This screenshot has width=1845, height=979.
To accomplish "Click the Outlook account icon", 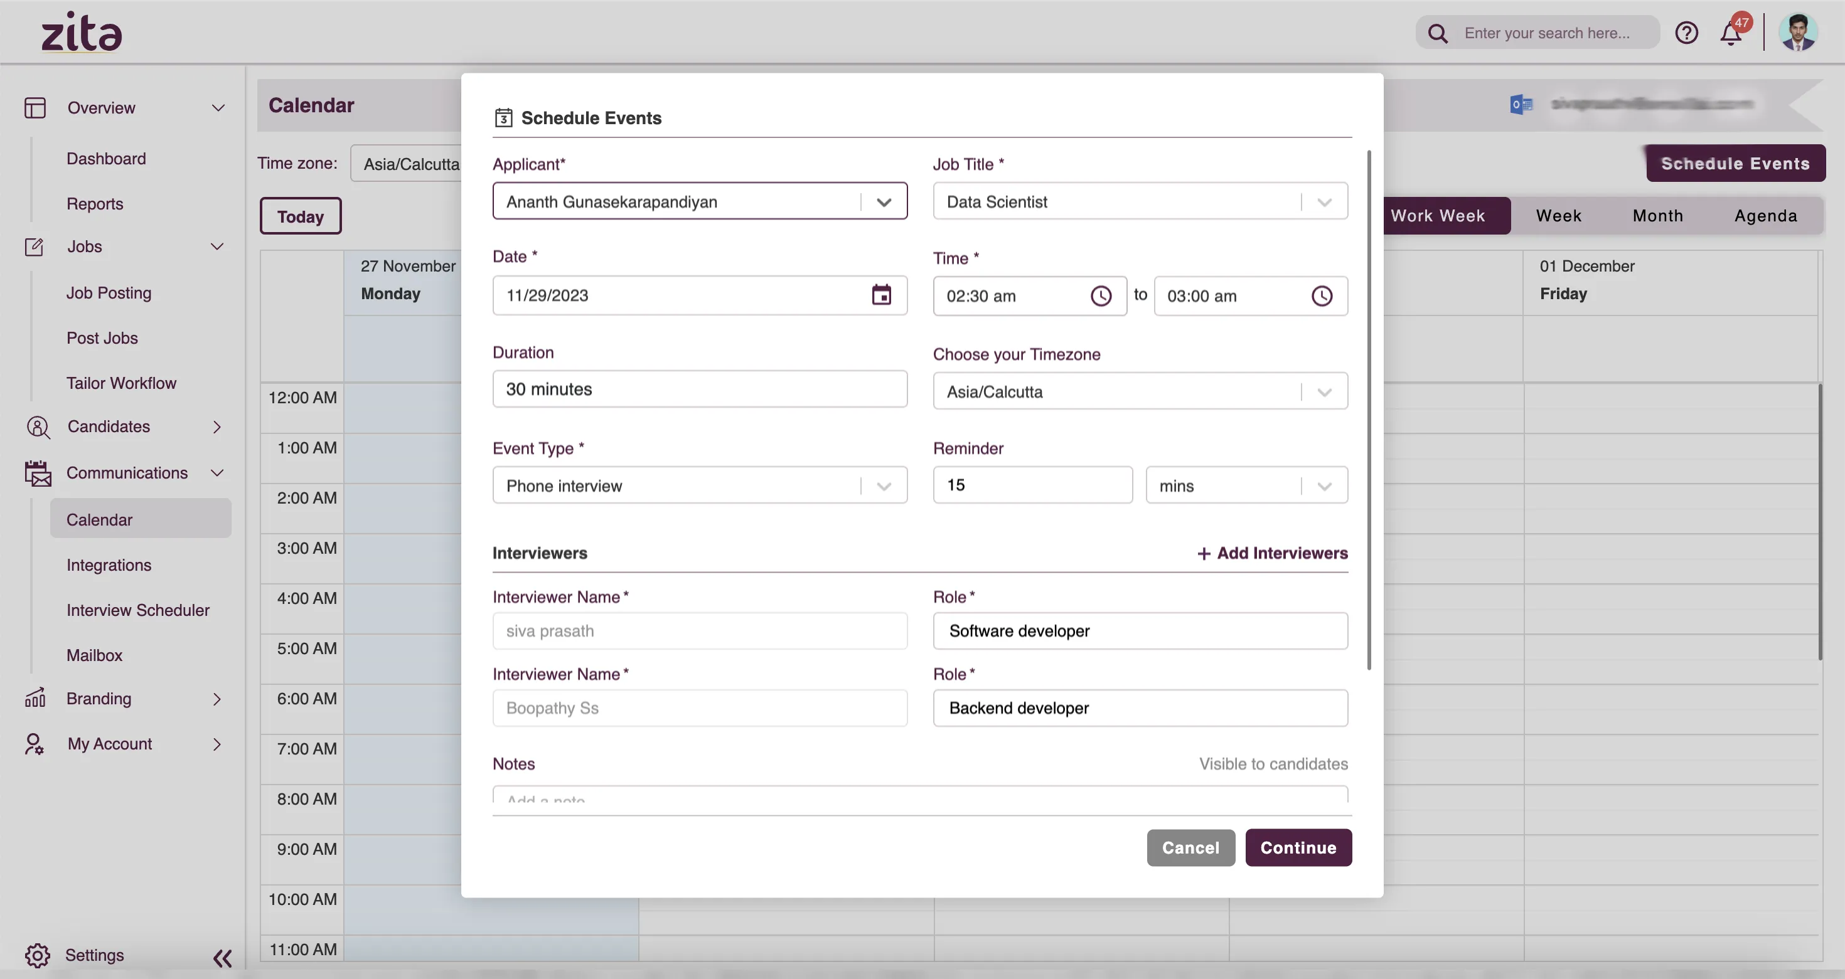I will coord(1521,105).
